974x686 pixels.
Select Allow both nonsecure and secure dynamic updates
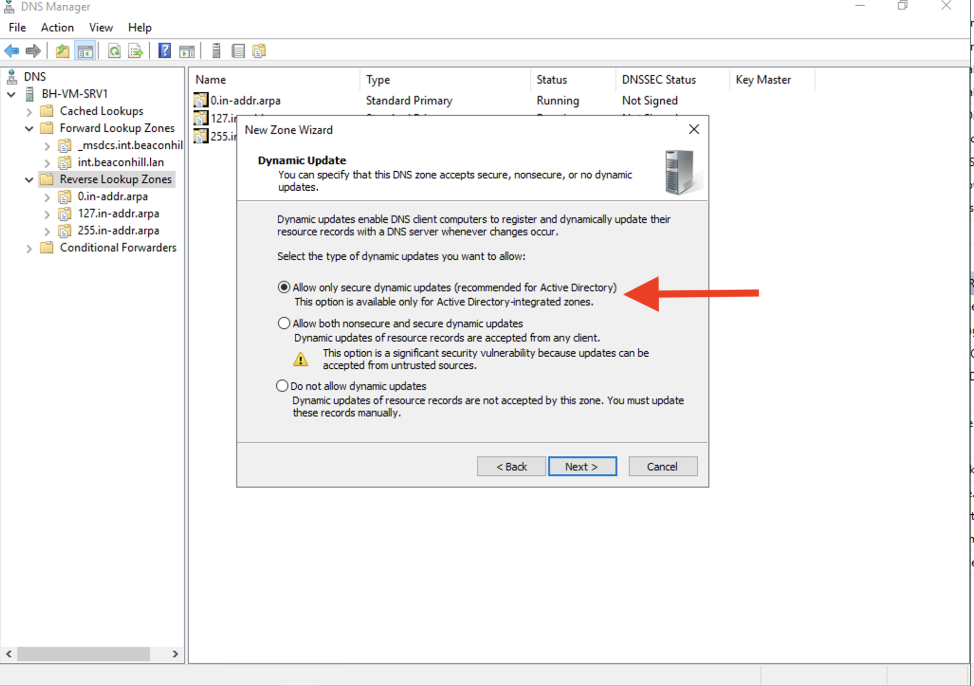point(283,323)
